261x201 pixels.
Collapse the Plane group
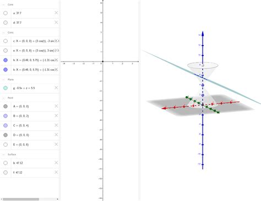pos(3,80)
